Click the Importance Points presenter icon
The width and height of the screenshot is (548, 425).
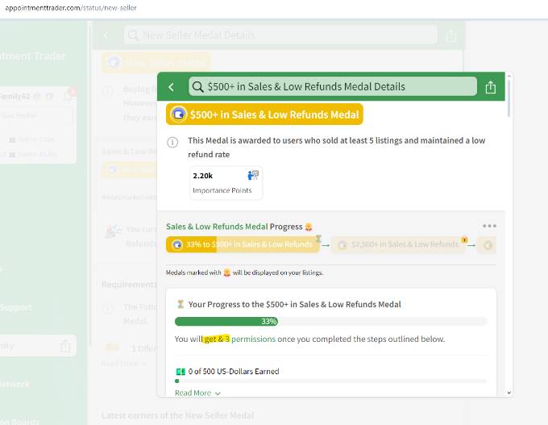click(253, 175)
